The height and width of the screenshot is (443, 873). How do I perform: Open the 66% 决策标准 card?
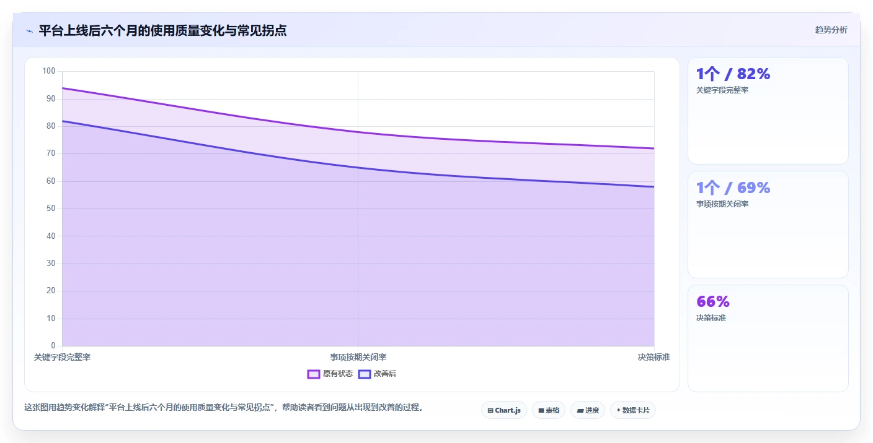pos(768,338)
